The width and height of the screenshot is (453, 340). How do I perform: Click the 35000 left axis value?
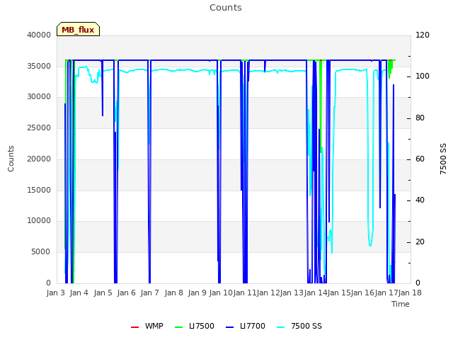coord(39,66)
